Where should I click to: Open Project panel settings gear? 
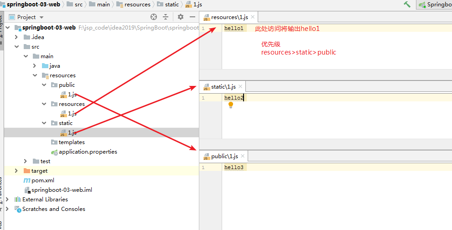click(x=181, y=17)
